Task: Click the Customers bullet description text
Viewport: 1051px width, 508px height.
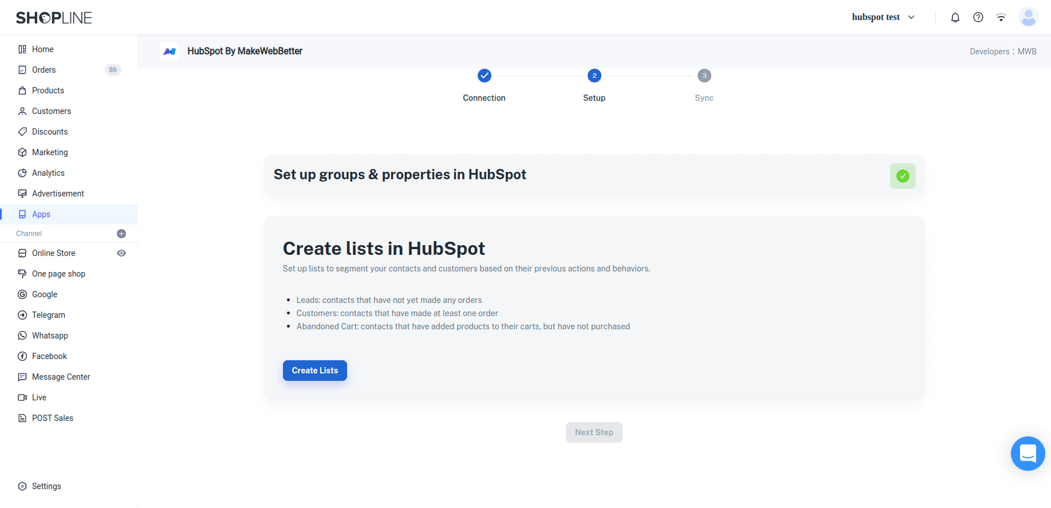Action: point(397,313)
